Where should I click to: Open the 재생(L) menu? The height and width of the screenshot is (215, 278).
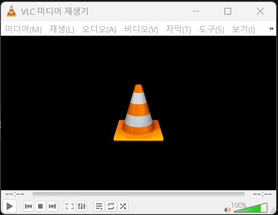pyautogui.click(x=61, y=29)
